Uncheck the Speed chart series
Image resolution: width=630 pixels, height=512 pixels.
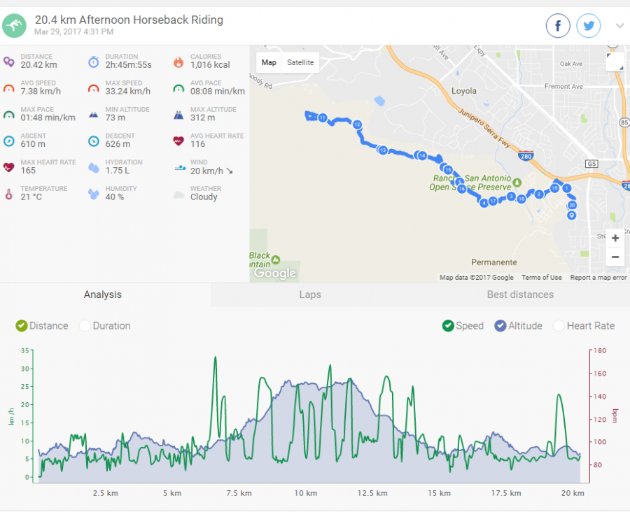coord(448,326)
